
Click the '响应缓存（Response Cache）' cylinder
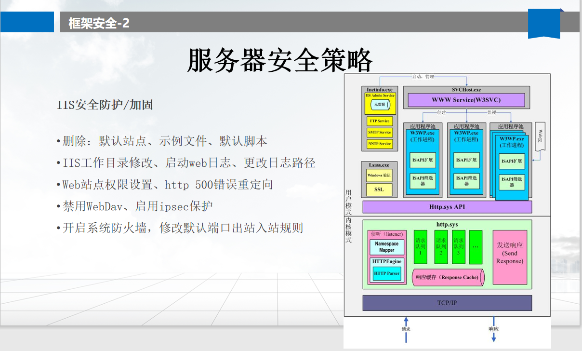[448, 277]
